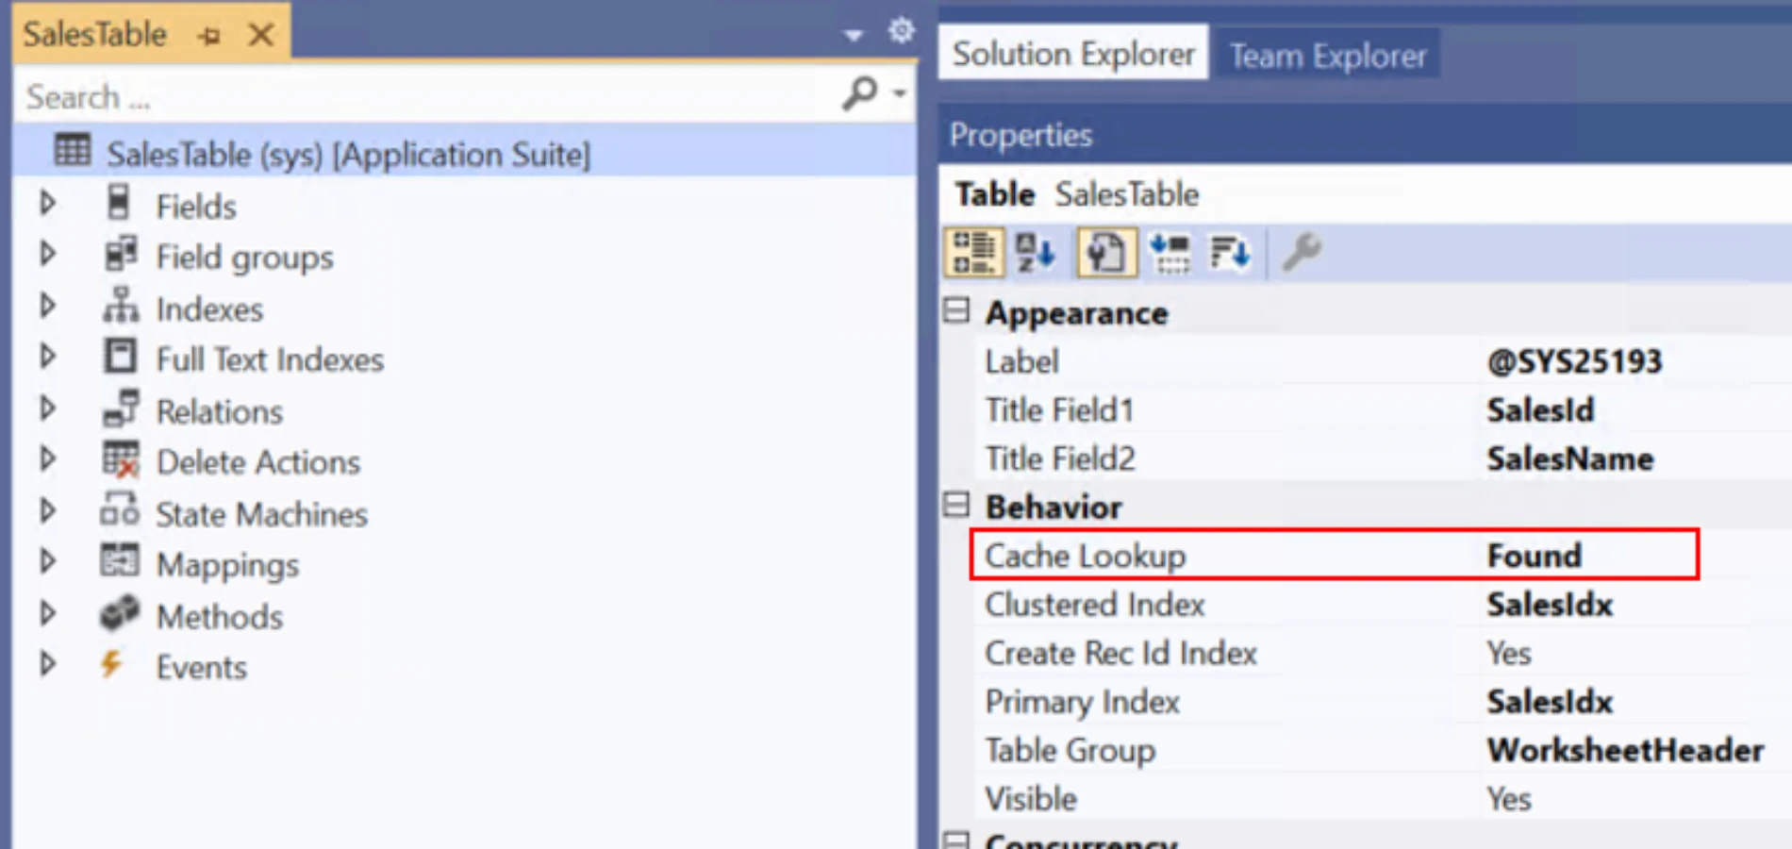Click the fifth Properties toolbar icon with arrow
The image size is (1792, 849).
(1230, 253)
